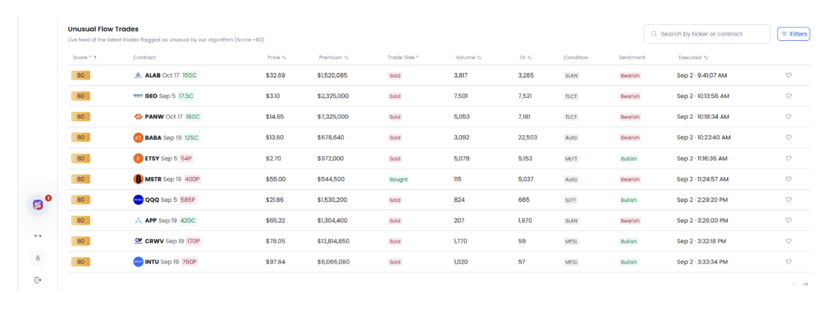Click the search by ticker field
The width and height of the screenshot is (830, 310).
(x=707, y=34)
